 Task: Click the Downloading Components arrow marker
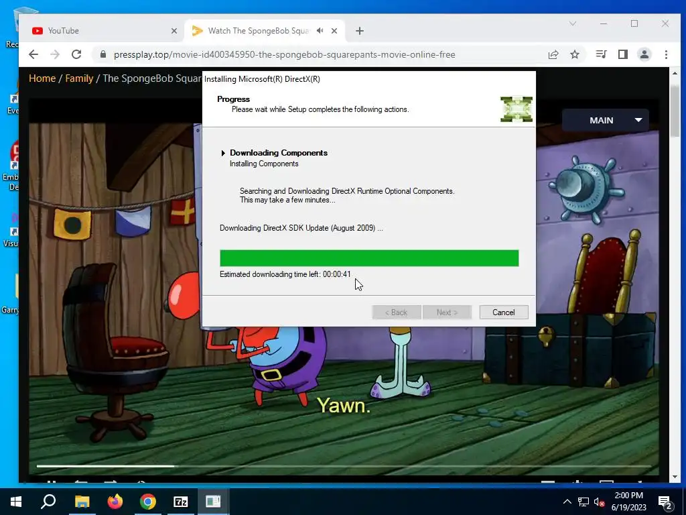pyautogui.click(x=223, y=153)
